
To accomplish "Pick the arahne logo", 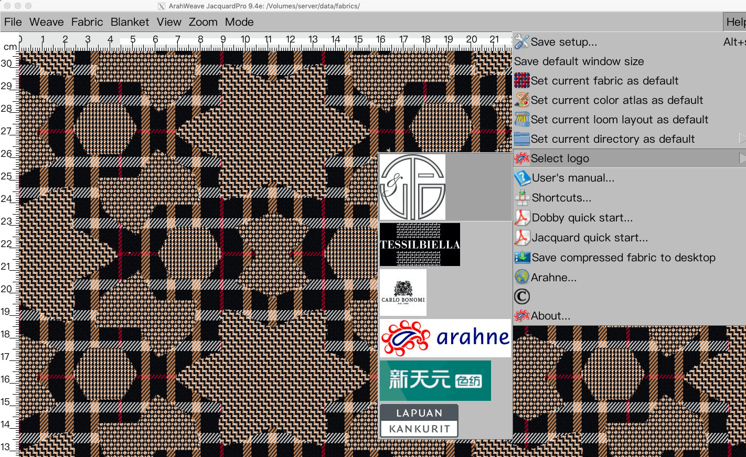I will pyautogui.click(x=445, y=338).
